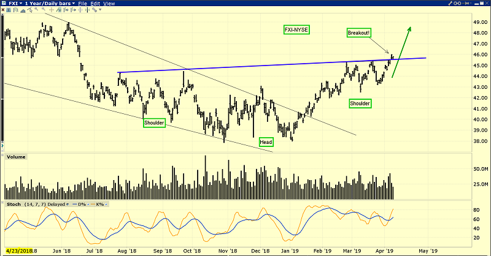Click the add study indicator icon
491x256 pixels.
coord(59,10)
